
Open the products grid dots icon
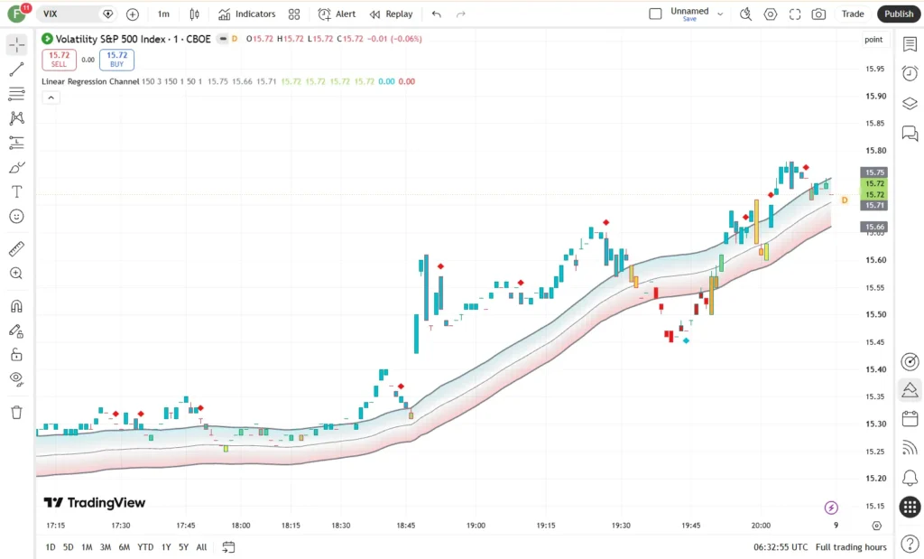pyautogui.click(x=910, y=507)
